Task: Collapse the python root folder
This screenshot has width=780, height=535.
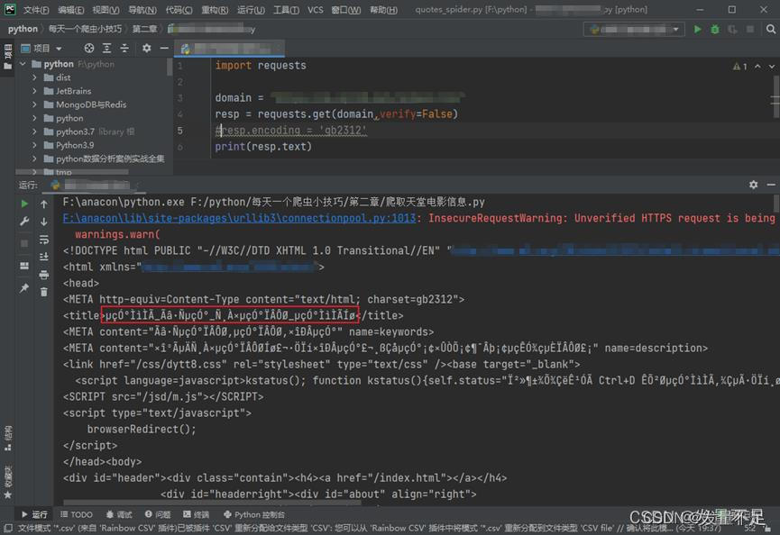Action: point(23,64)
